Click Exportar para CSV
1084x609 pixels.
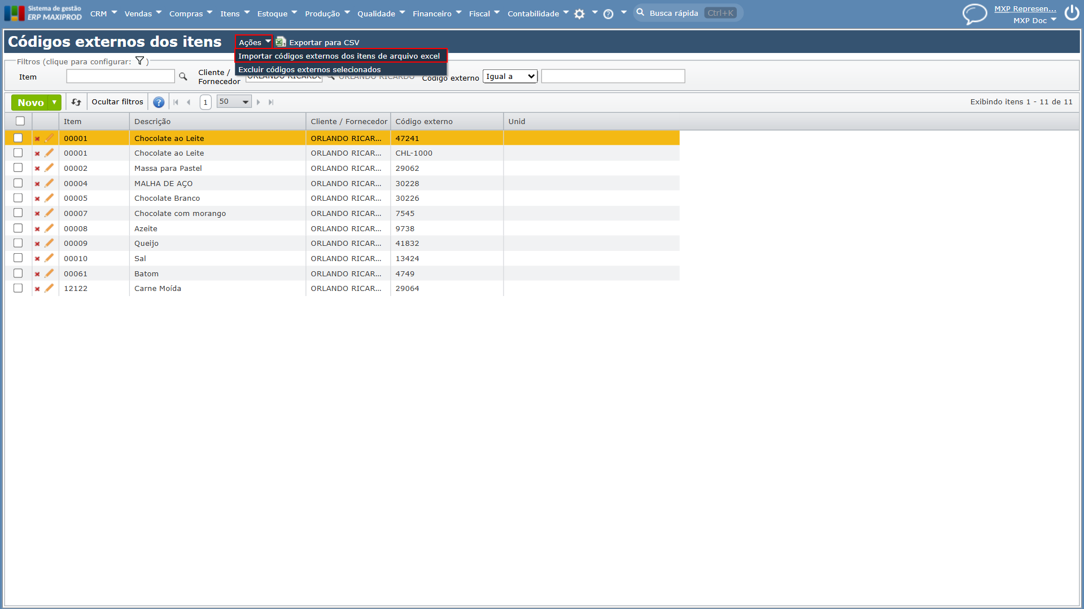(x=324, y=42)
